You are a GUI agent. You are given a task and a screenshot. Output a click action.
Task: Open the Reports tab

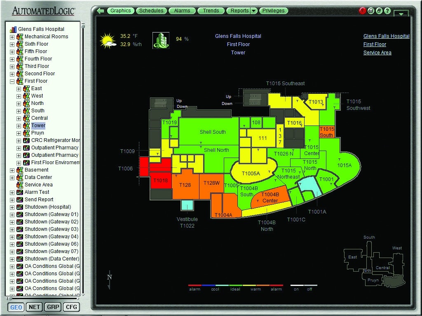point(239,11)
